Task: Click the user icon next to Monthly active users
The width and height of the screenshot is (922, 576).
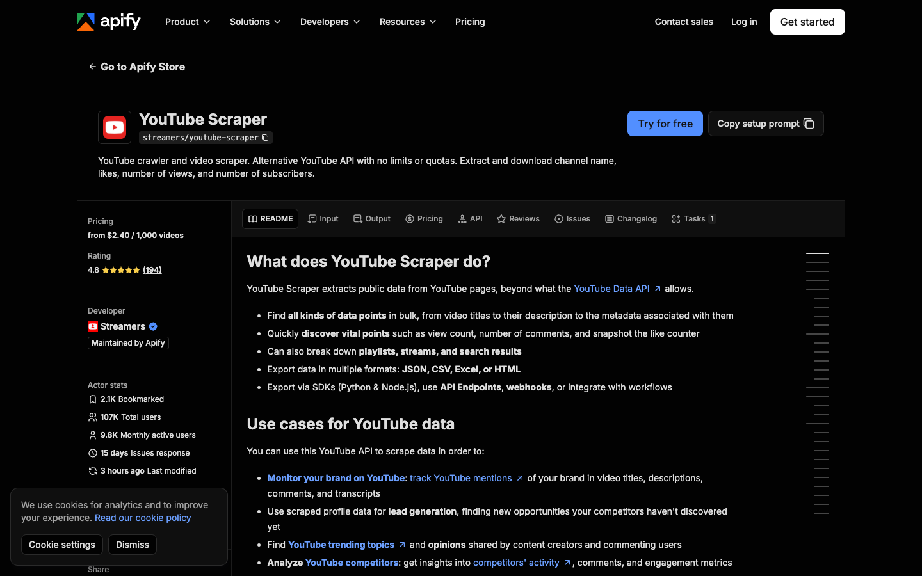Action: point(93,435)
